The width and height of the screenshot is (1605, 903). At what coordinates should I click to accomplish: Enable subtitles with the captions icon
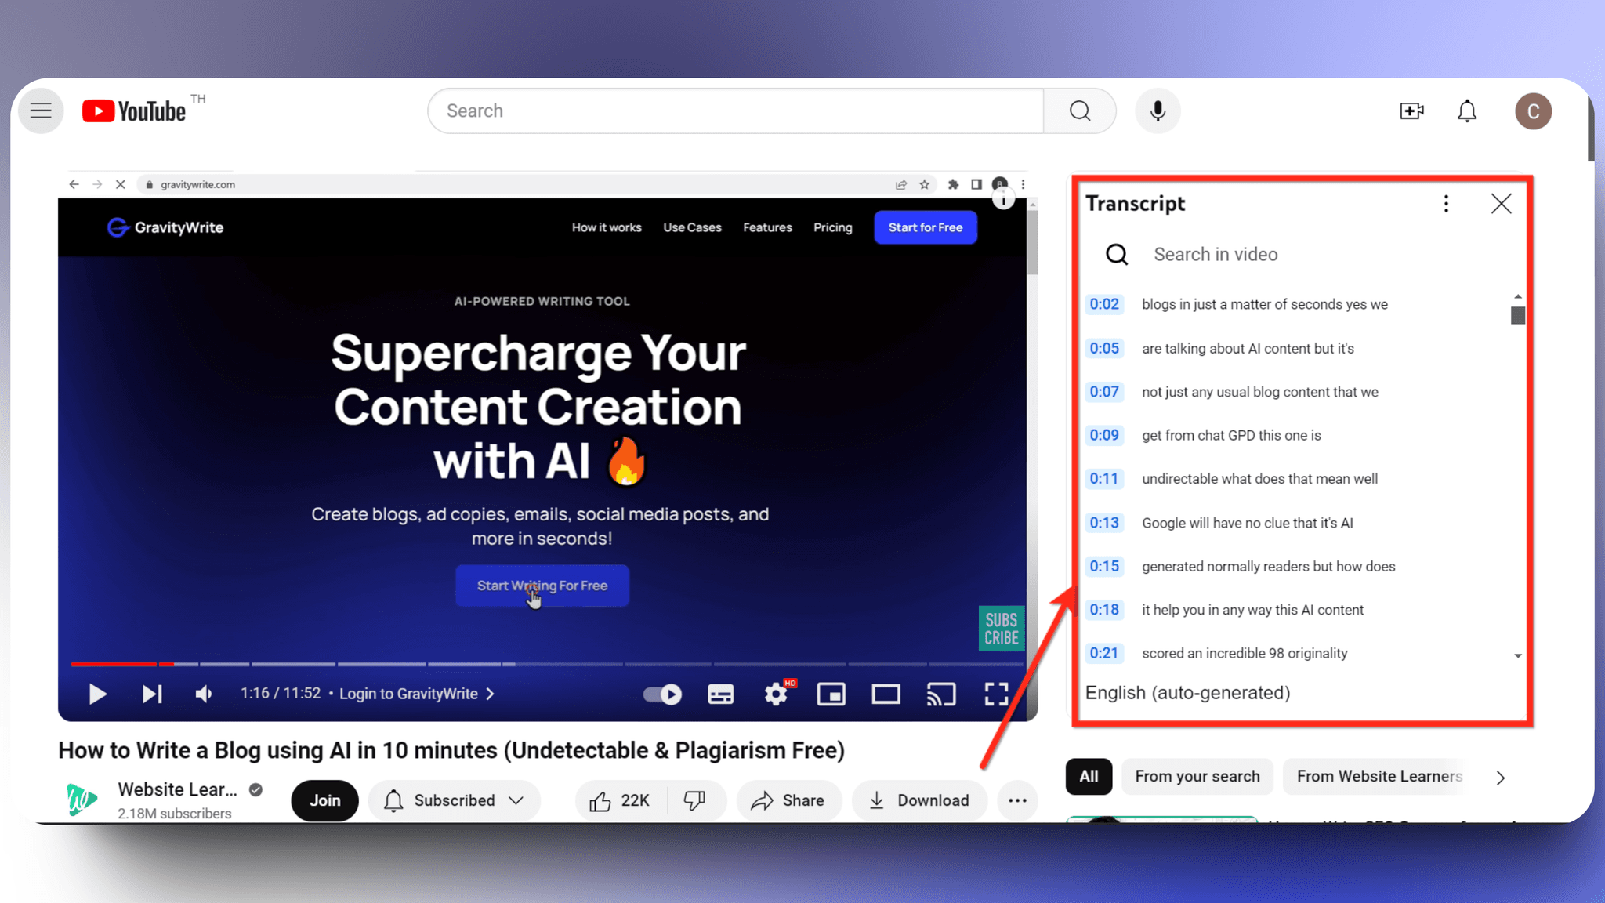click(x=720, y=694)
